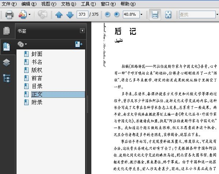Click the bookmark icon beside 前言
219x174 pixels.
tap(26, 78)
